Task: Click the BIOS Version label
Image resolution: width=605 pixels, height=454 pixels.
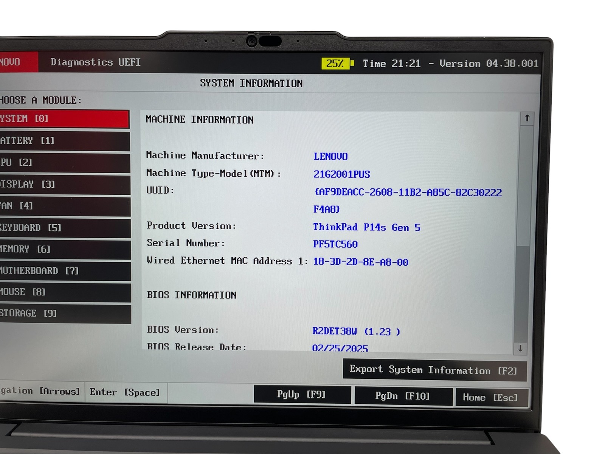Action: point(183,330)
